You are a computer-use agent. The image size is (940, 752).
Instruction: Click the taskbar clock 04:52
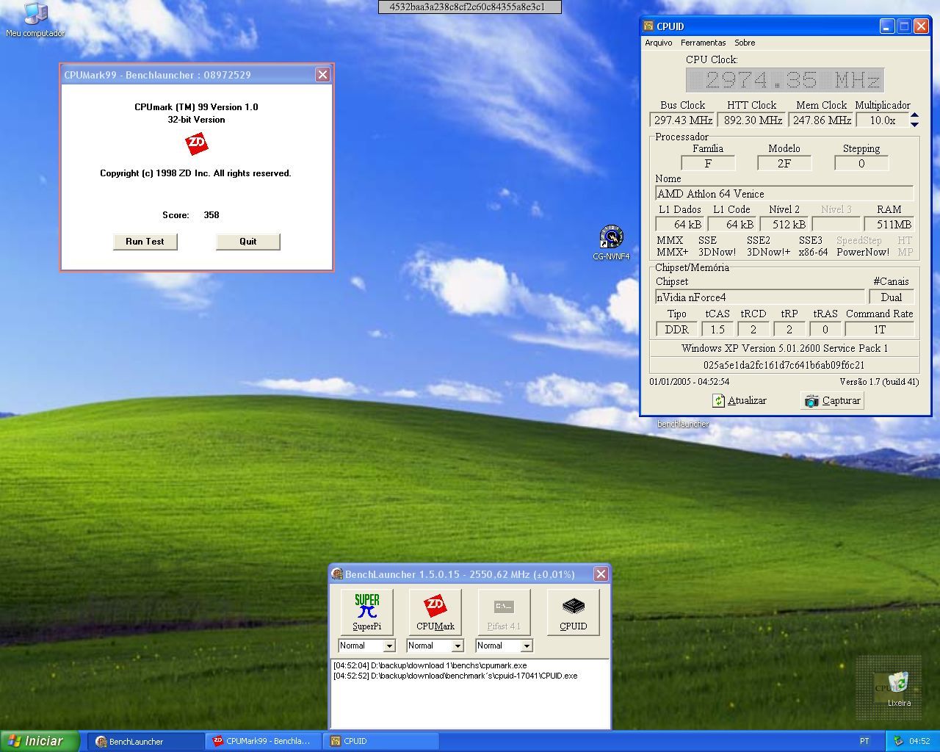click(x=919, y=742)
